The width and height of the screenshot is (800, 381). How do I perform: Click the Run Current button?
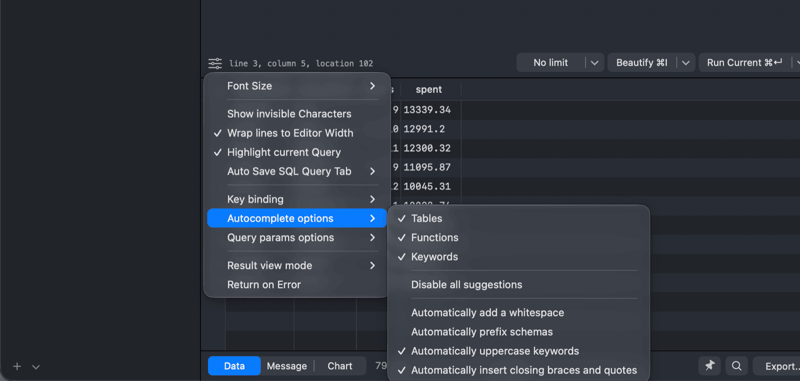pyautogui.click(x=744, y=63)
